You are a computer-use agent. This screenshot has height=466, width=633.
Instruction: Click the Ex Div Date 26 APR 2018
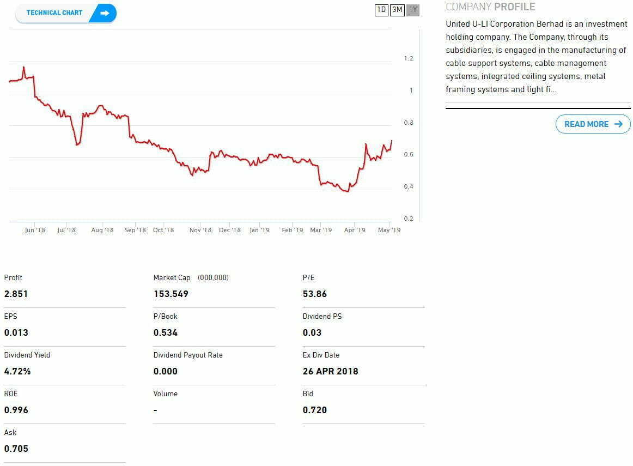point(331,371)
